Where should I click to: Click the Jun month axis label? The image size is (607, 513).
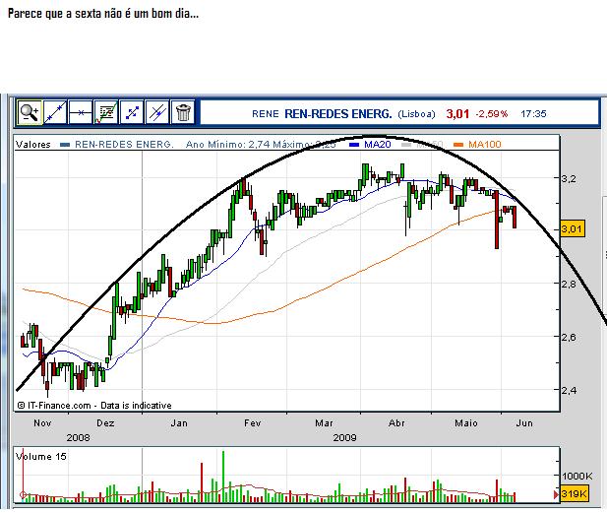pyautogui.click(x=524, y=423)
